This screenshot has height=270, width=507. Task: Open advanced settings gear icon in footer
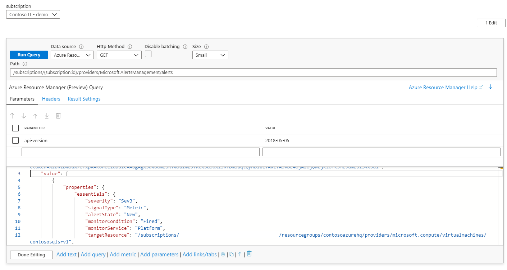coord(223,254)
